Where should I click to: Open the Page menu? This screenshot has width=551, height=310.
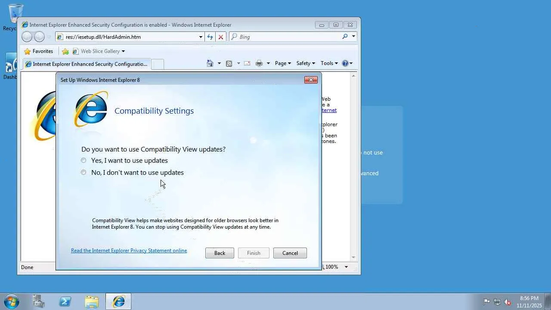point(283,63)
